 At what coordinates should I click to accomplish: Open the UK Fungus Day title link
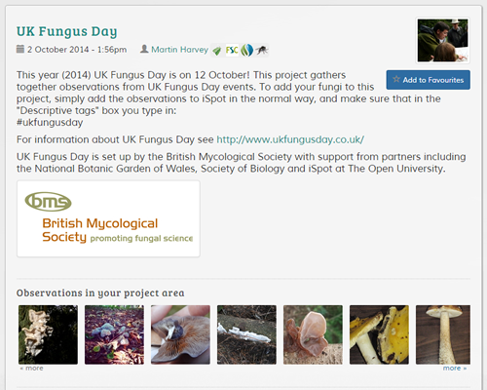[67, 31]
